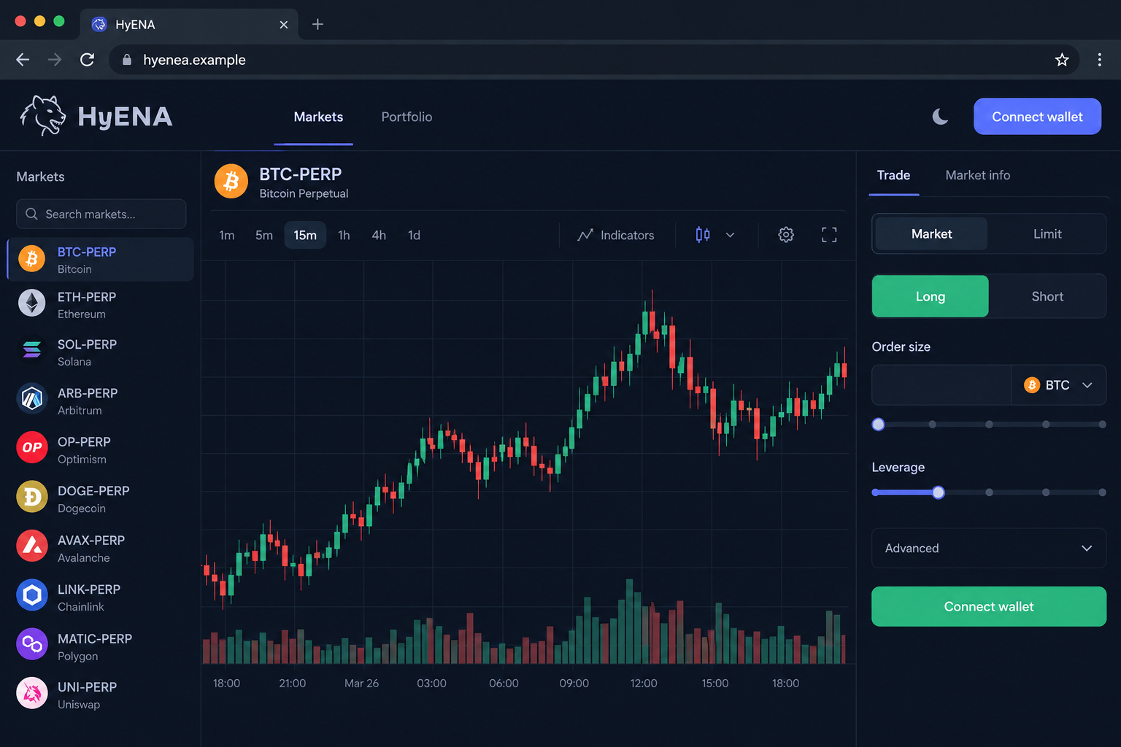Open LINK-PERP market
1121x747 pixels.
(x=101, y=597)
